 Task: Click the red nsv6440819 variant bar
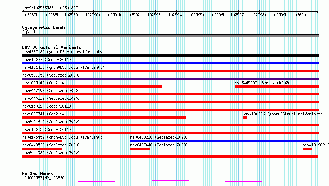coord(170,102)
